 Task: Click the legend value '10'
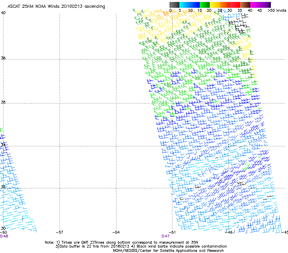click(190, 11)
